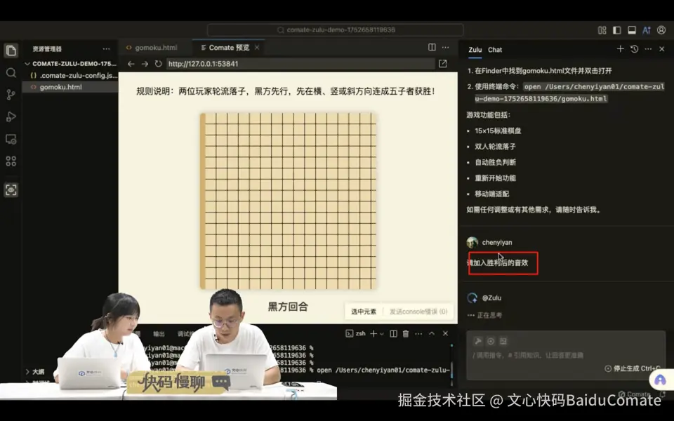Add a new terminal

click(x=373, y=334)
